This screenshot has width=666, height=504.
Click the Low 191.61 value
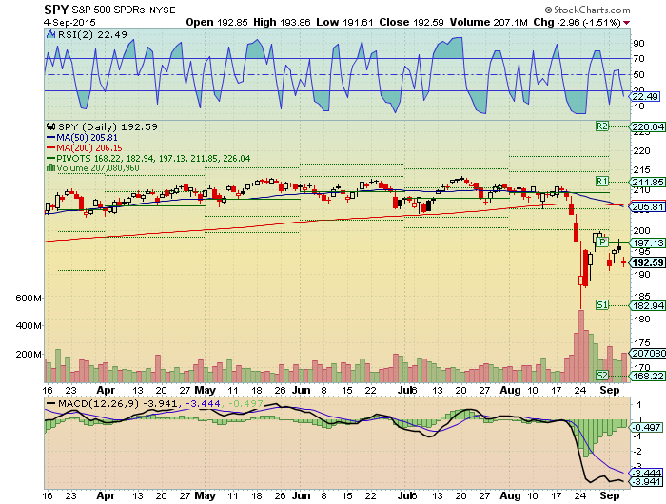[x=344, y=22]
